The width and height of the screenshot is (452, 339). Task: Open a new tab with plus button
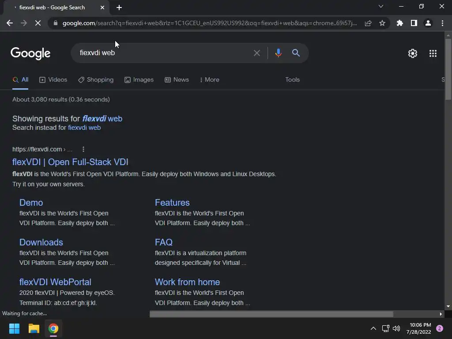(119, 8)
